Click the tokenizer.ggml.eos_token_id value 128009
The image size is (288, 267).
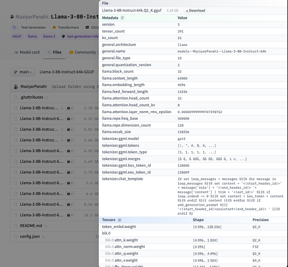point(183,172)
